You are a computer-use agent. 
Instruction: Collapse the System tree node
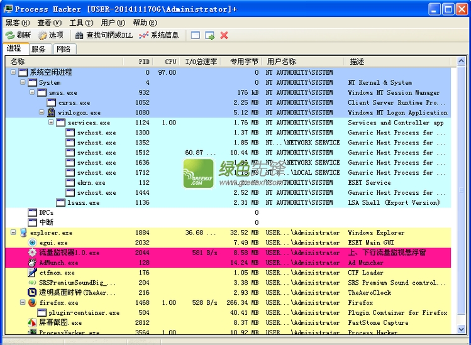click(23, 82)
